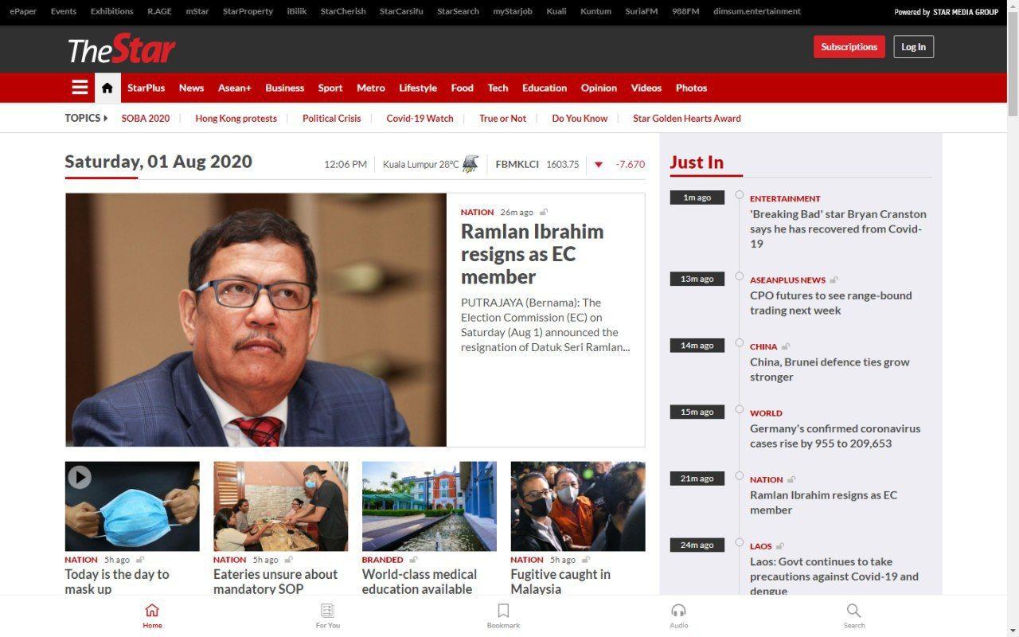Click the Kuala Lumpur weather icon
This screenshot has width=1019, height=637.
(x=470, y=164)
